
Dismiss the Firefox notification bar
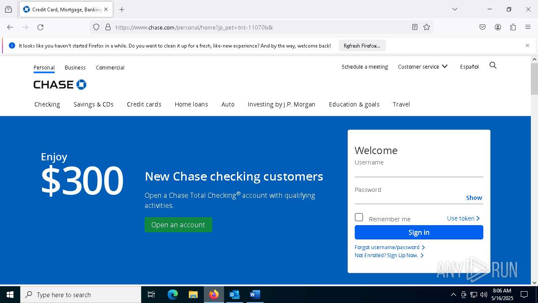pyautogui.click(x=527, y=45)
